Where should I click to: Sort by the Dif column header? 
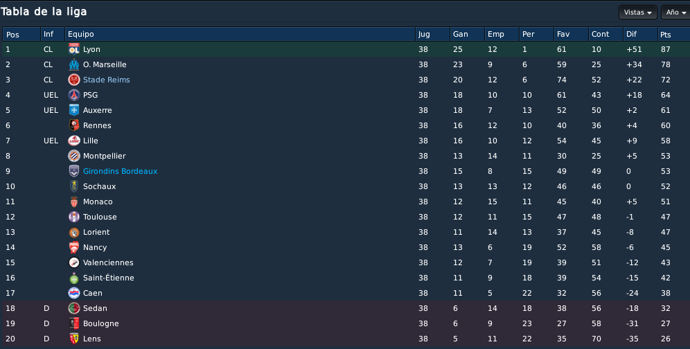point(640,35)
